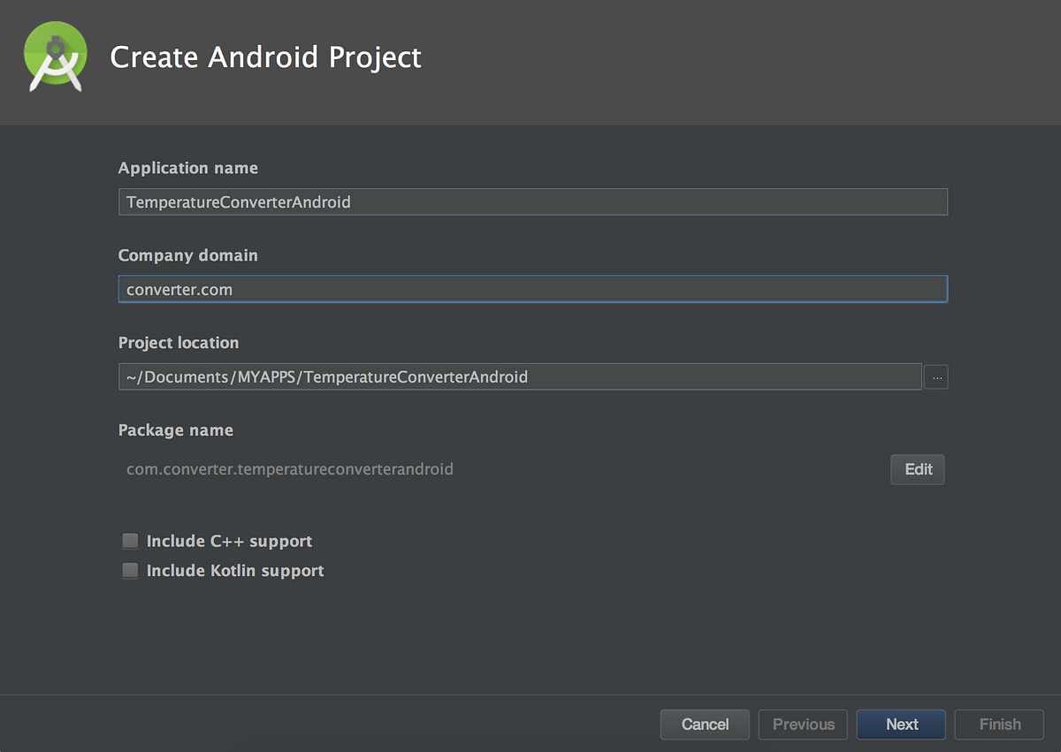Click the Android Studio mascot logo icon
The image size is (1061, 752).
pyautogui.click(x=55, y=56)
